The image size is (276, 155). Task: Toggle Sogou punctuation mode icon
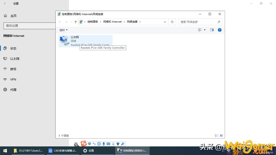(94, 144)
